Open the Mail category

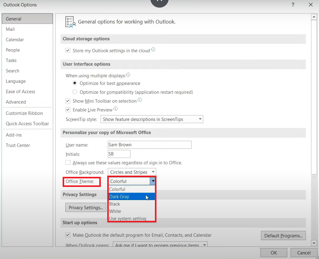click(x=27, y=29)
